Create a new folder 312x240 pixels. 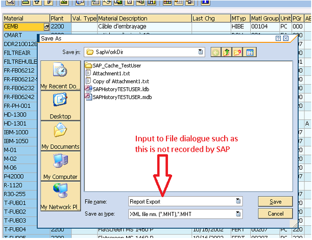(x=238, y=52)
